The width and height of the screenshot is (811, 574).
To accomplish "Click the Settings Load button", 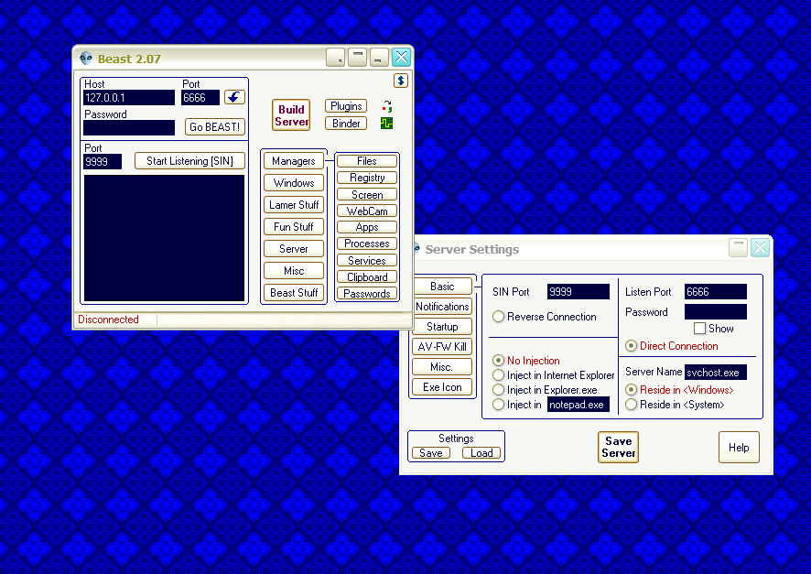I will [x=481, y=452].
